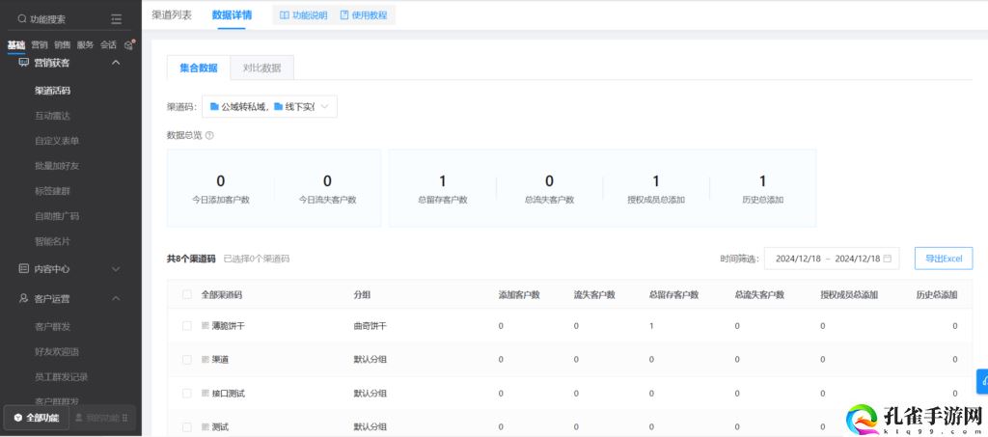Screen dimensions: 988x437
Task: Open 渠道活码 in the sidebar
Action: tap(52, 91)
